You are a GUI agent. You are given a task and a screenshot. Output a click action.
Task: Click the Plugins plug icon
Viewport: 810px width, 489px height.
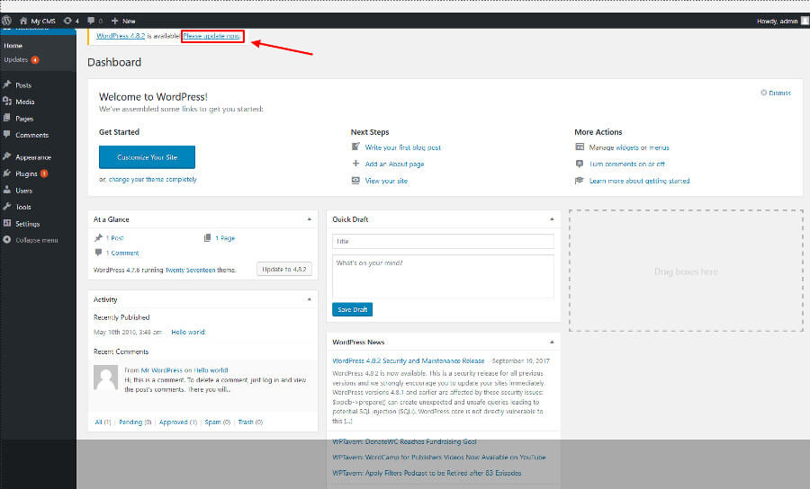coord(6,173)
